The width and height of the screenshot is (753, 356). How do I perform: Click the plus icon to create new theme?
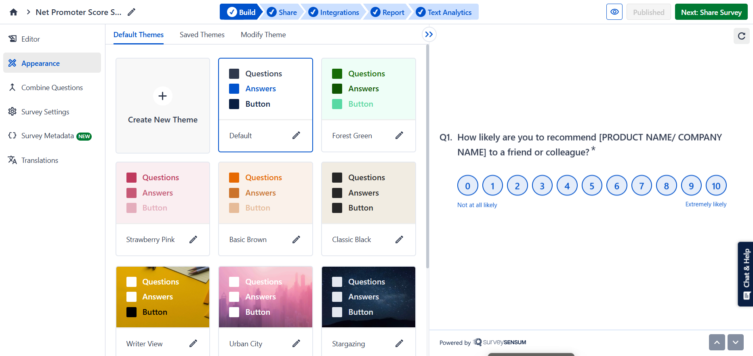click(162, 96)
